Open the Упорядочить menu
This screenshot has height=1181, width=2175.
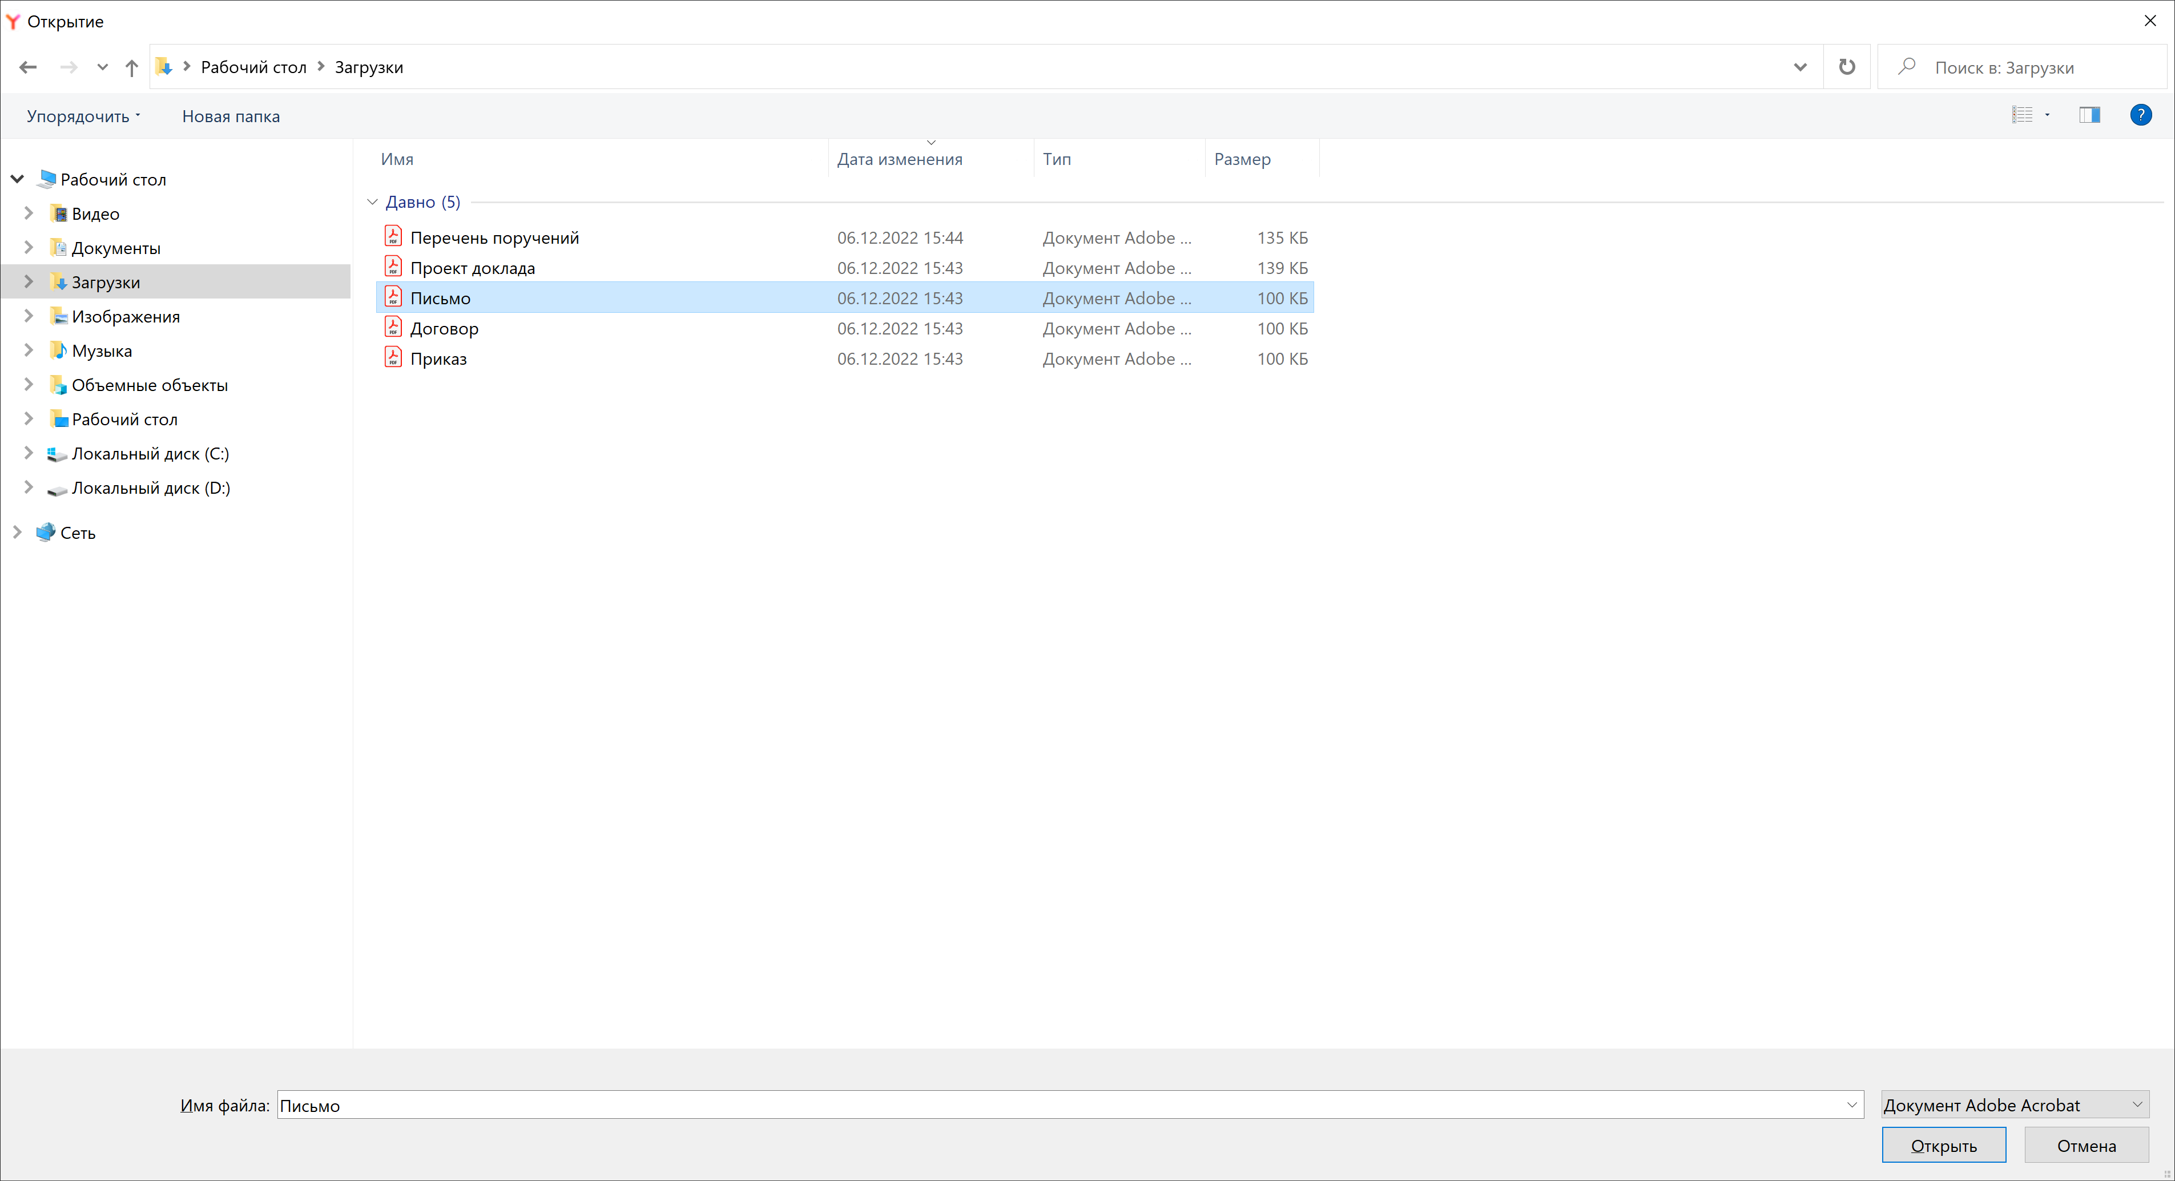click(83, 116)
